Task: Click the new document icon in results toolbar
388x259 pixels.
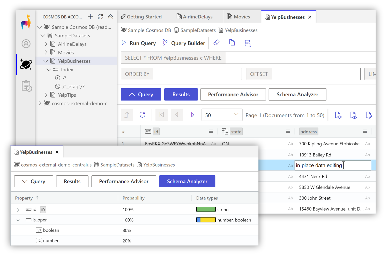Action: click(x=338, y=115)
